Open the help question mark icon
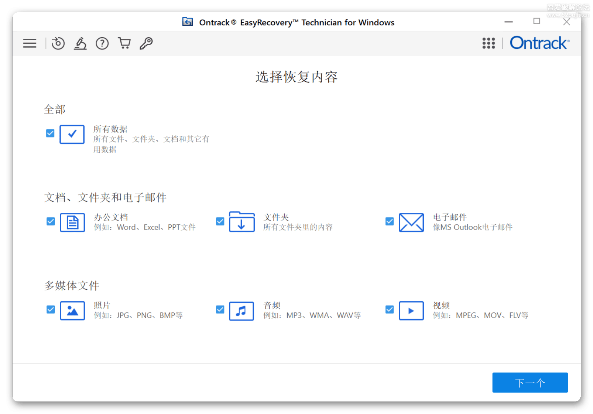The height and width of the screenshot is (414, 593). pyautogui.click(x=102, y=43)
